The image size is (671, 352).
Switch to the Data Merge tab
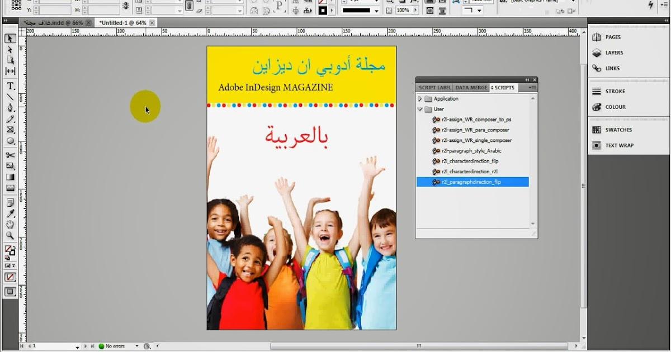click(471, 88)
